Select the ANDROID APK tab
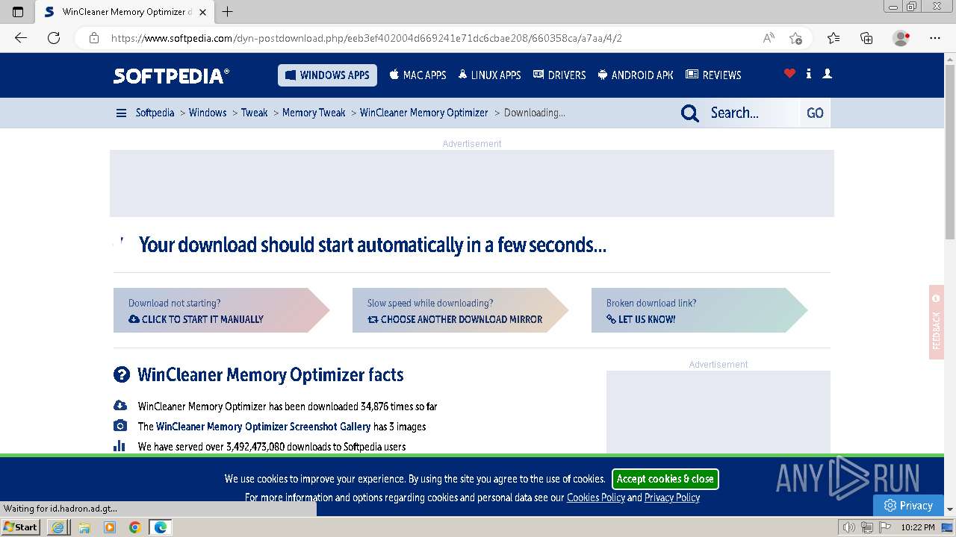Screen dimensions: 956x537 coord(636,75)
